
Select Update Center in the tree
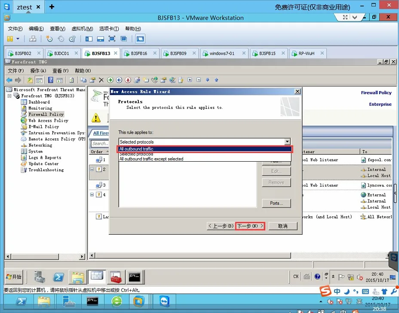[43, 164]
